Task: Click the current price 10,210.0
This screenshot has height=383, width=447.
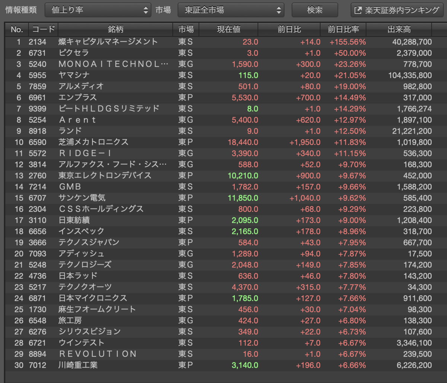Action: (x=243, y=175)
